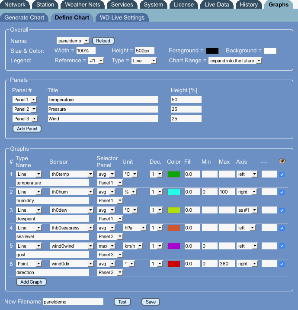Switch to the Generate Chart subtab
The height and width of the screenshot is (310, 298).
coord(24,17)
